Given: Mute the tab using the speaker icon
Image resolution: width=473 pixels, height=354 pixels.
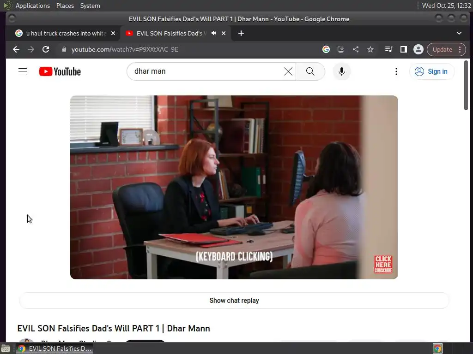Looking at the screenshot, I should (x=213, y=33).
